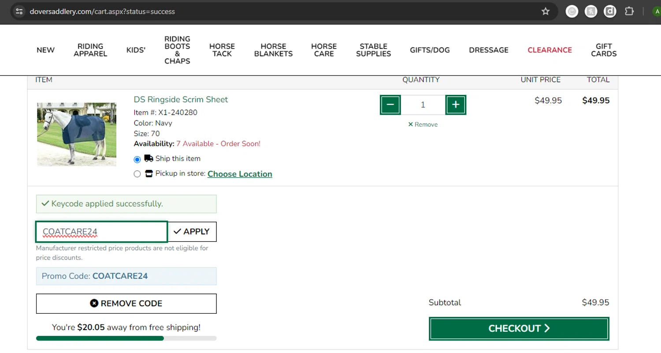661x353 pixels.
Task: Open the KIDS' menu
Action: 136,50
